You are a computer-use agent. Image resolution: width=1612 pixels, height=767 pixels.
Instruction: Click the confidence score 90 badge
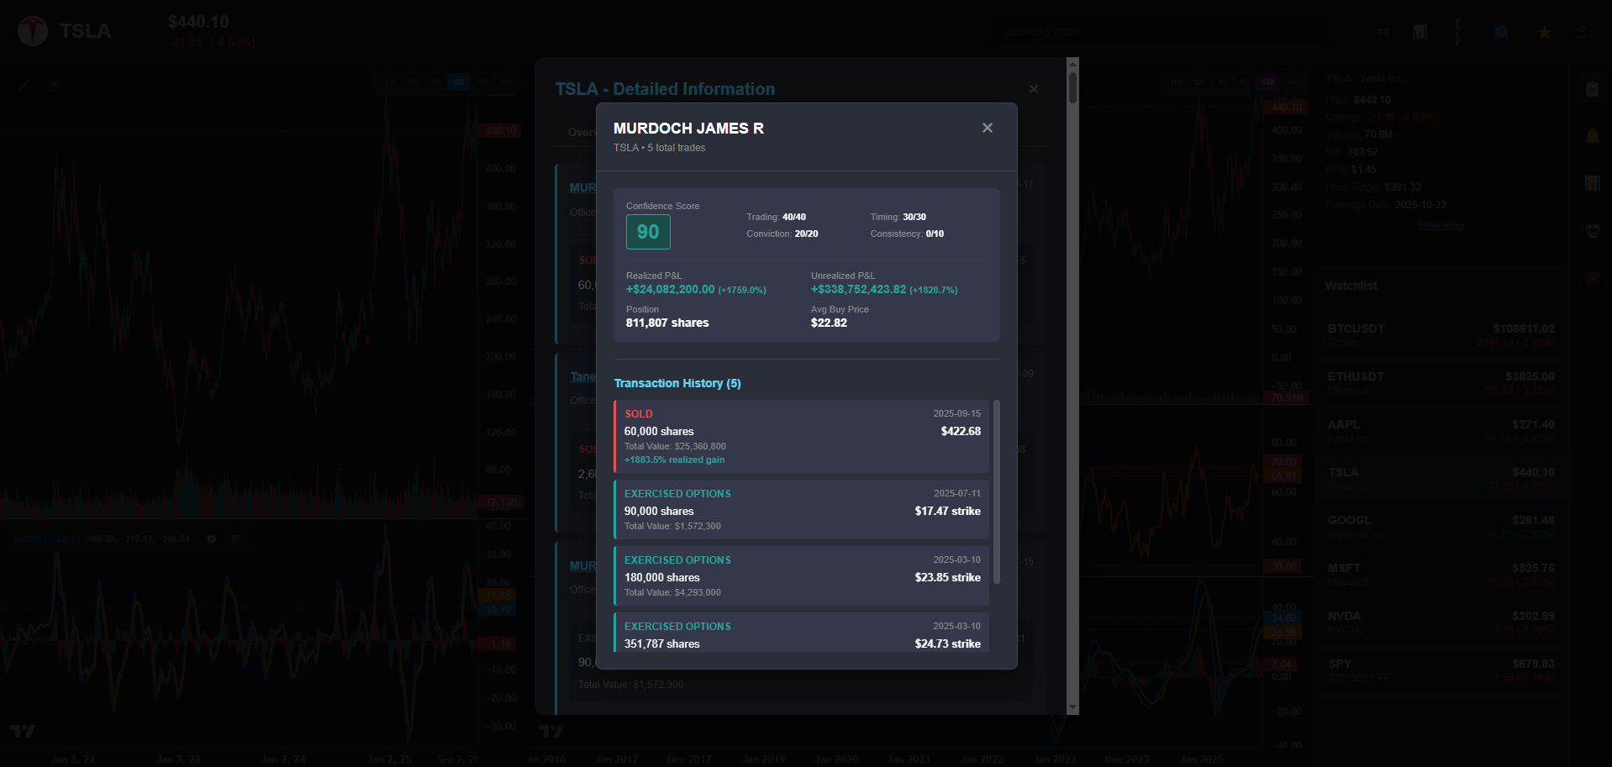(x=648, y=232)
